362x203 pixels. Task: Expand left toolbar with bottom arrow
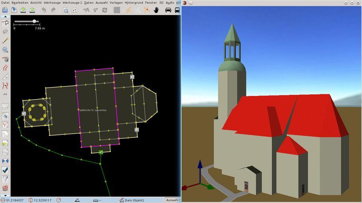tap(5, 195)
